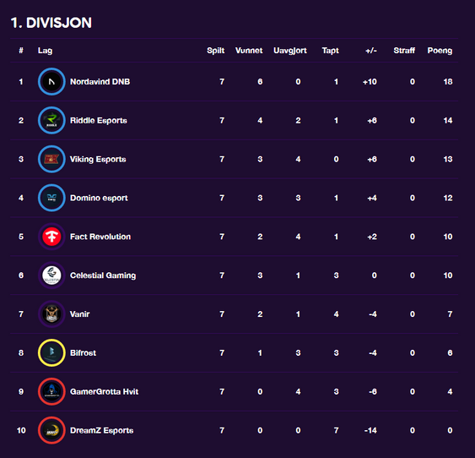Click the Spilt column header
The width and height of the screenshot is (475, 458).
pos(216,51)
